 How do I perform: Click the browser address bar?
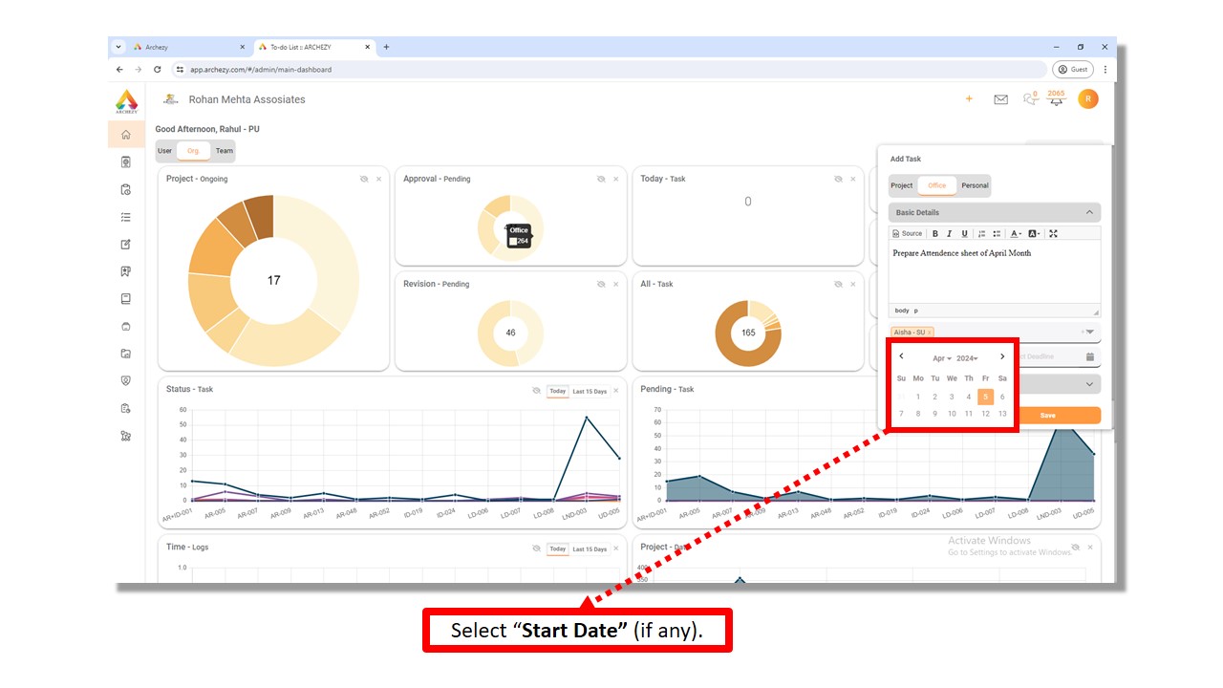(608, 70)
